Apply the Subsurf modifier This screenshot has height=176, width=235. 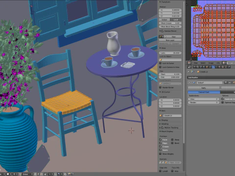pos(204,88)
